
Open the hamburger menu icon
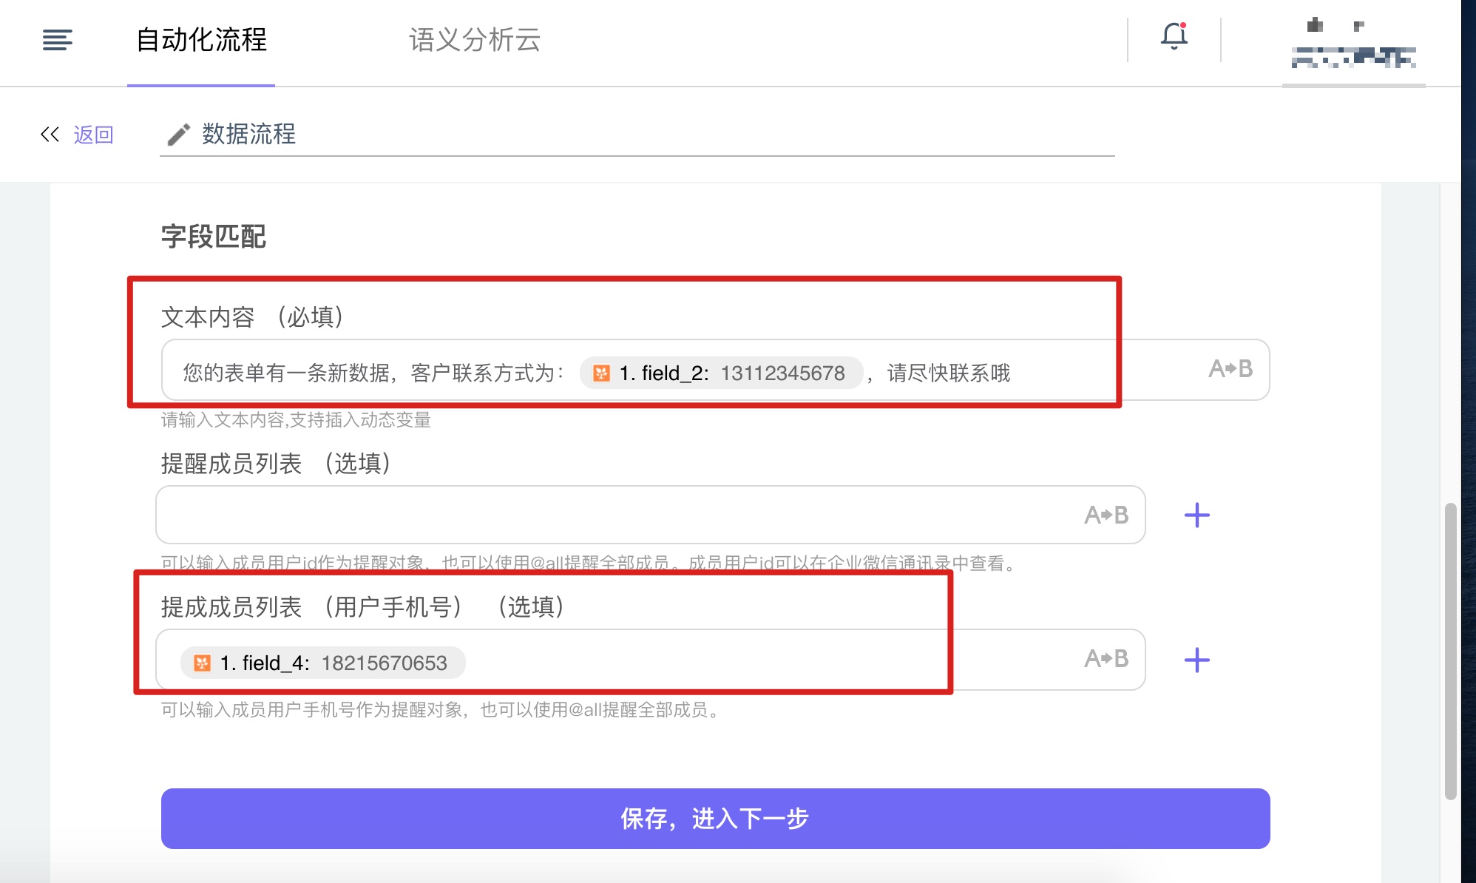tap(58, 40)
